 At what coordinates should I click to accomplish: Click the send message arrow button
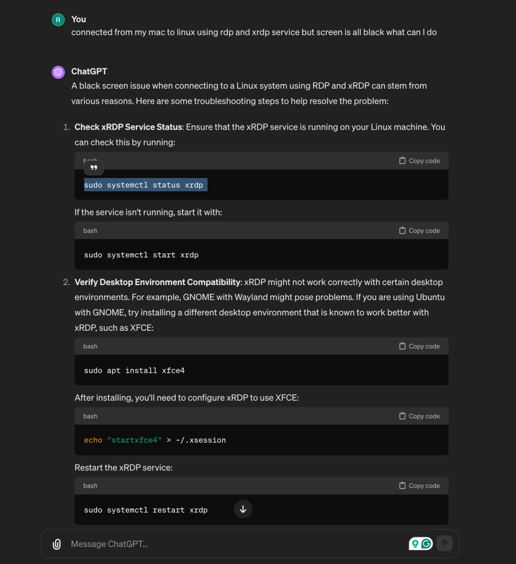pos(444,544)
